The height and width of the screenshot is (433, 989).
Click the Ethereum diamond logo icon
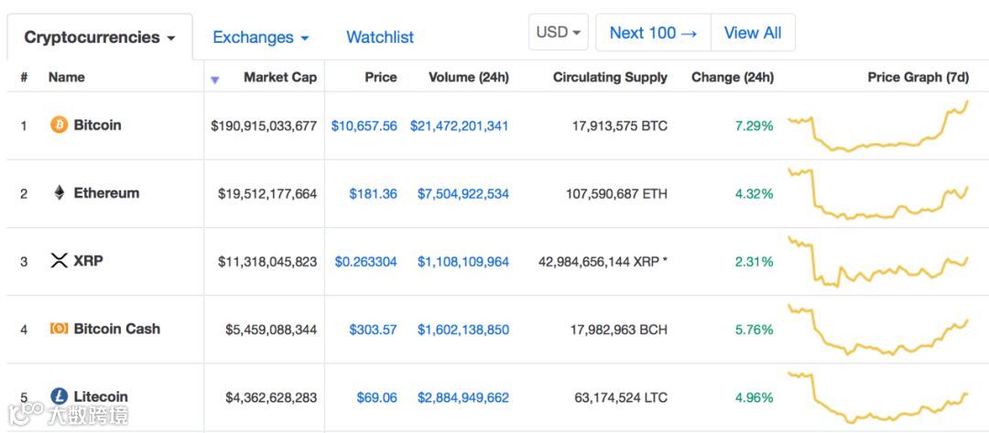click(x=59, y=193)
